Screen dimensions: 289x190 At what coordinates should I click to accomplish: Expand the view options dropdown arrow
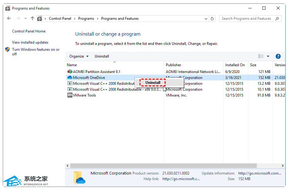pos(268,56)
